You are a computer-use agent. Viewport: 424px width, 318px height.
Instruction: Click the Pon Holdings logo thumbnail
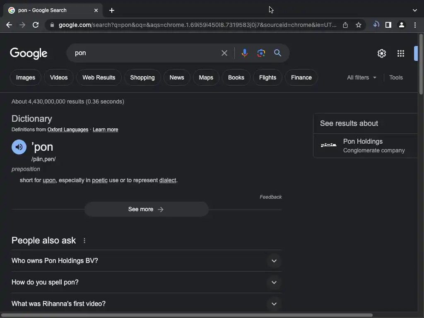(328, 145)
